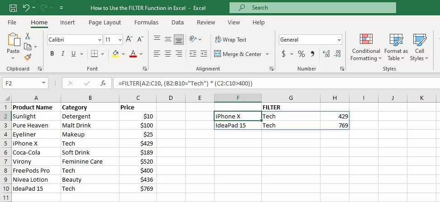
Task: Toggle bottom align button
Action: [179, 39]
